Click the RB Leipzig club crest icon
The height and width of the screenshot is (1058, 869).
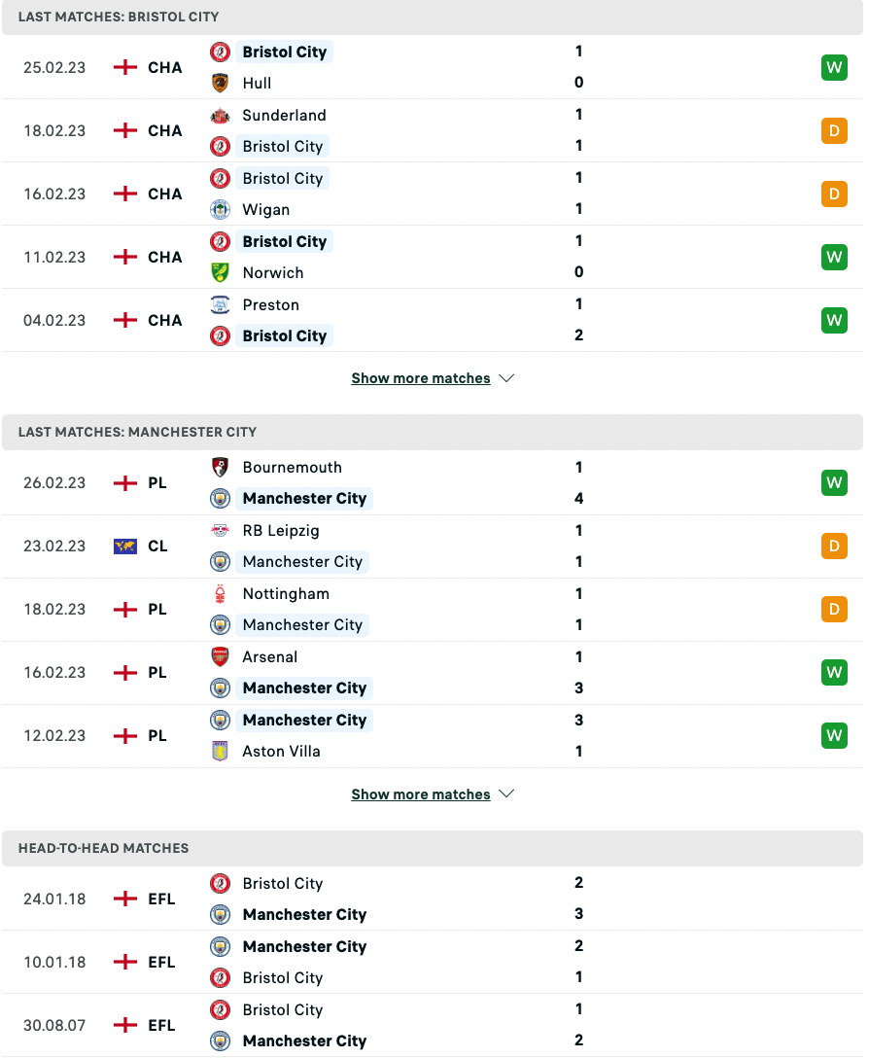221,530
